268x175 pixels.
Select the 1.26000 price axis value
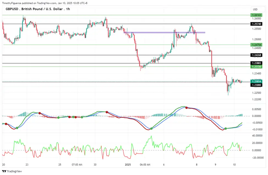[256, 19]
